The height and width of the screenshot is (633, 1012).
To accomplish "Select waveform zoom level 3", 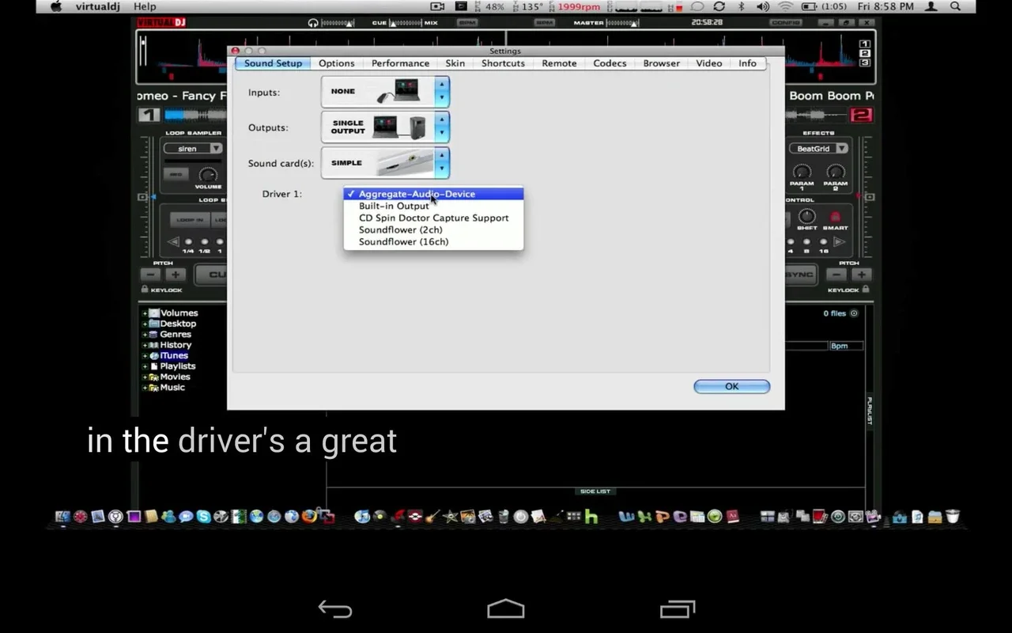I will [865, 63].
